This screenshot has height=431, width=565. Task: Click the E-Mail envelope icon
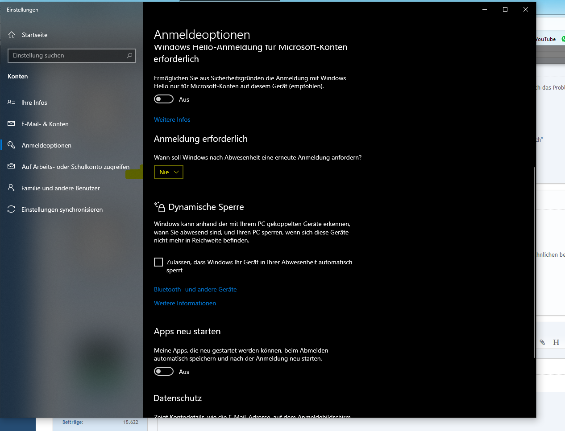pyautogui.click(x=11, y=123)
